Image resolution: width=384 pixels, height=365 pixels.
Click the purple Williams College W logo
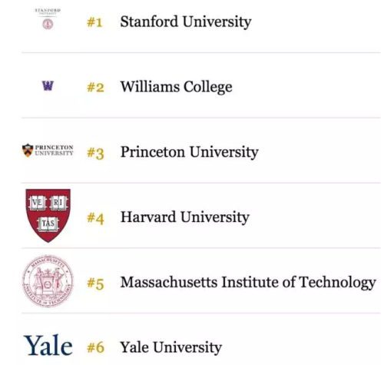[48, 86]
